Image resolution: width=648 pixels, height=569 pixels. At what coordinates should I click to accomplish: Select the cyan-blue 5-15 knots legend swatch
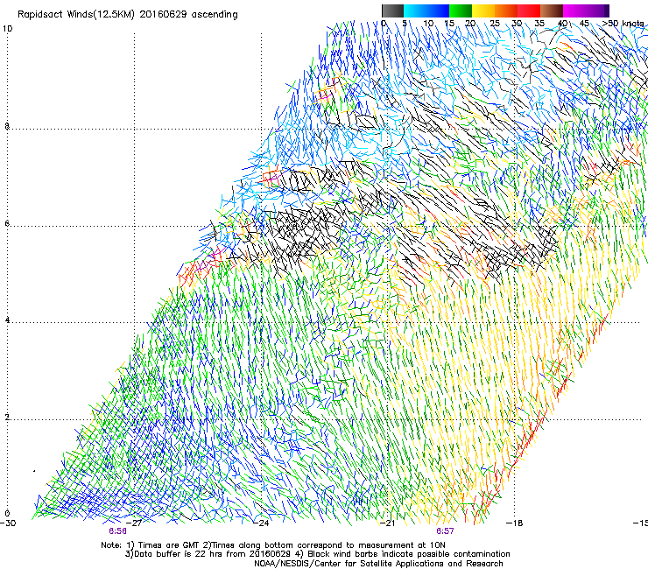[x=426, y=11]
